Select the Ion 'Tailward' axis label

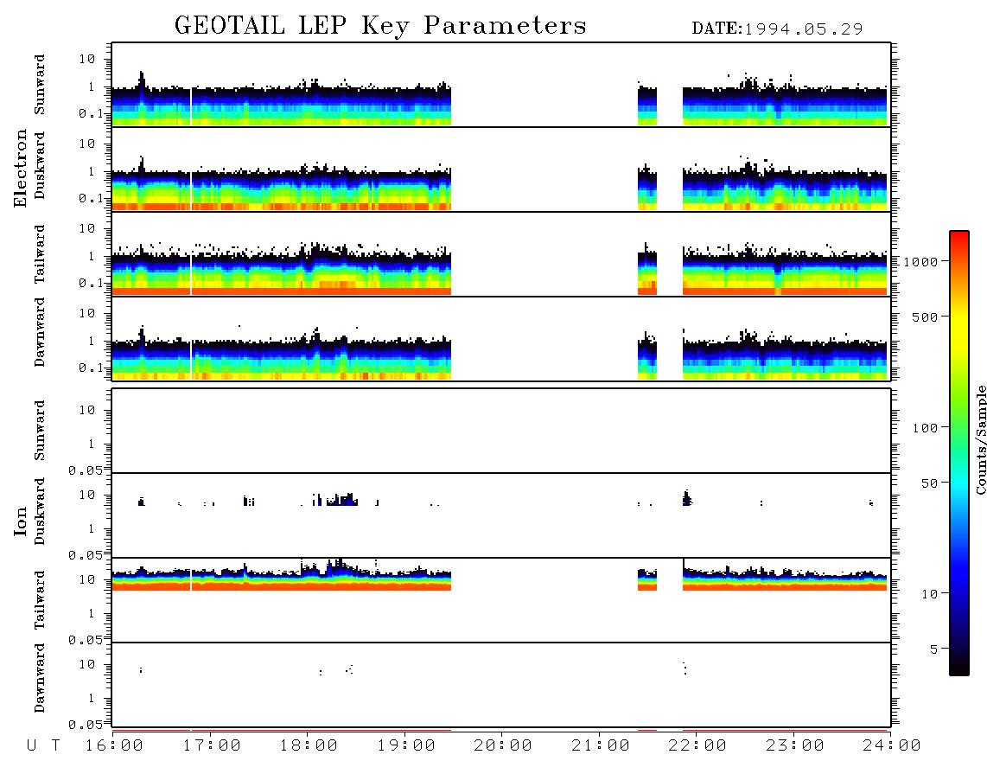(40, 600)
